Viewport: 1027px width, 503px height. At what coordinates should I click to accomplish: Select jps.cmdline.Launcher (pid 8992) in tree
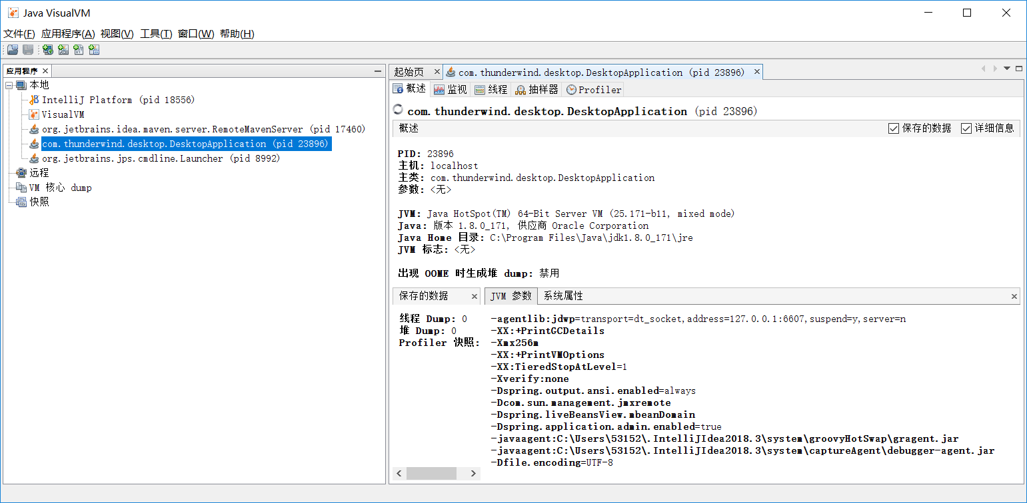click(161, 158)
